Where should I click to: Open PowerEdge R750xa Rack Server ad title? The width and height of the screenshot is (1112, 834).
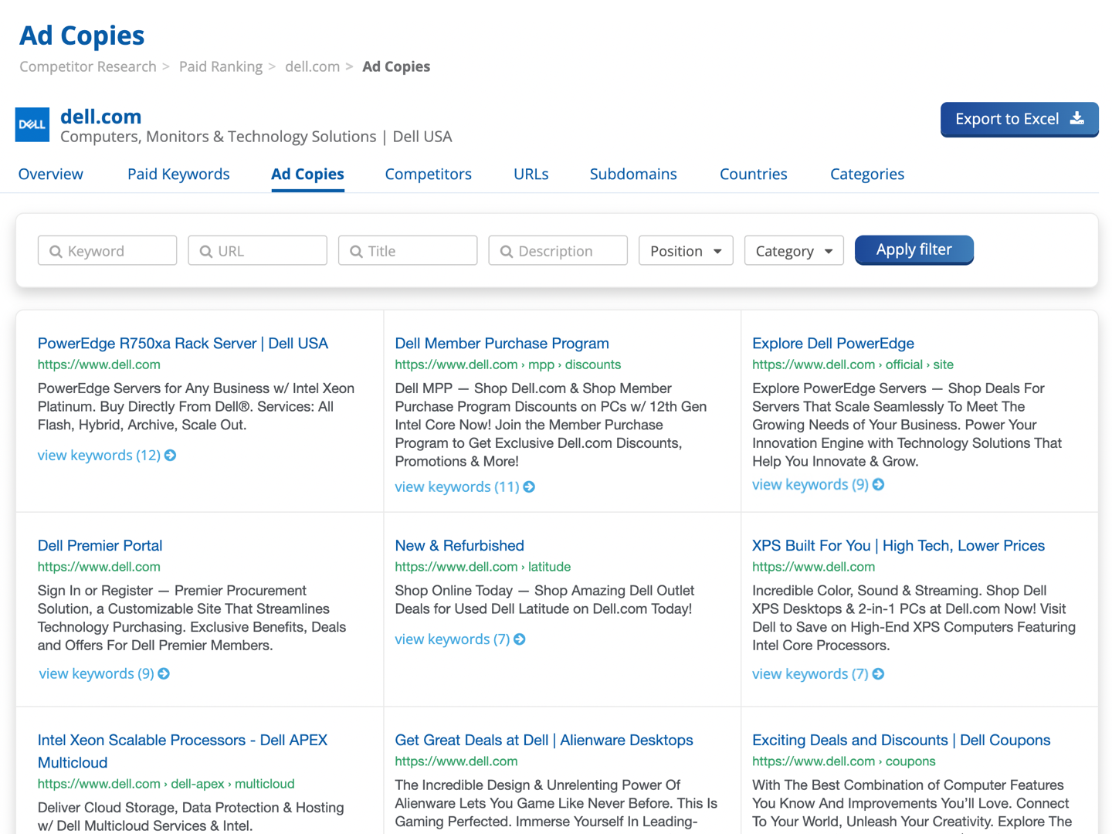183,343
